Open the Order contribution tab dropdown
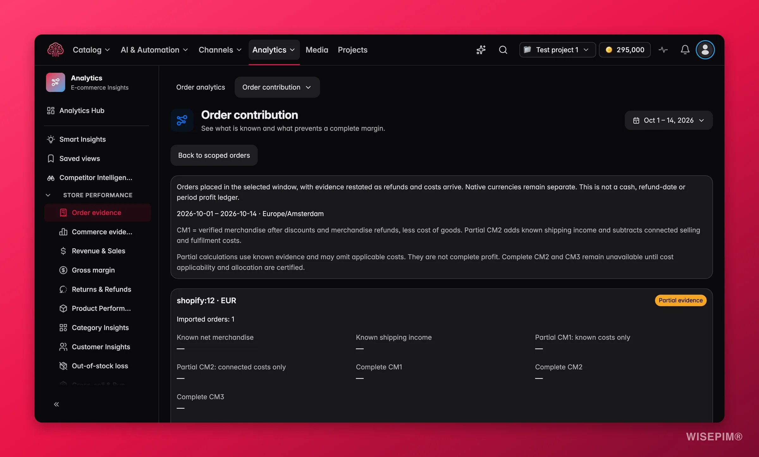Image resolution: width=759 pixels, height=457 pixels. tap(277, 87)
